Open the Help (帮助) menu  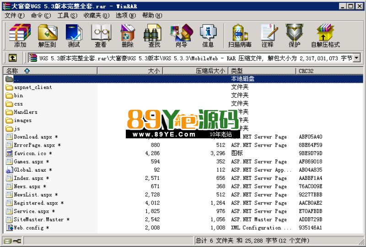pyautogui.click(x=152, y=16)
